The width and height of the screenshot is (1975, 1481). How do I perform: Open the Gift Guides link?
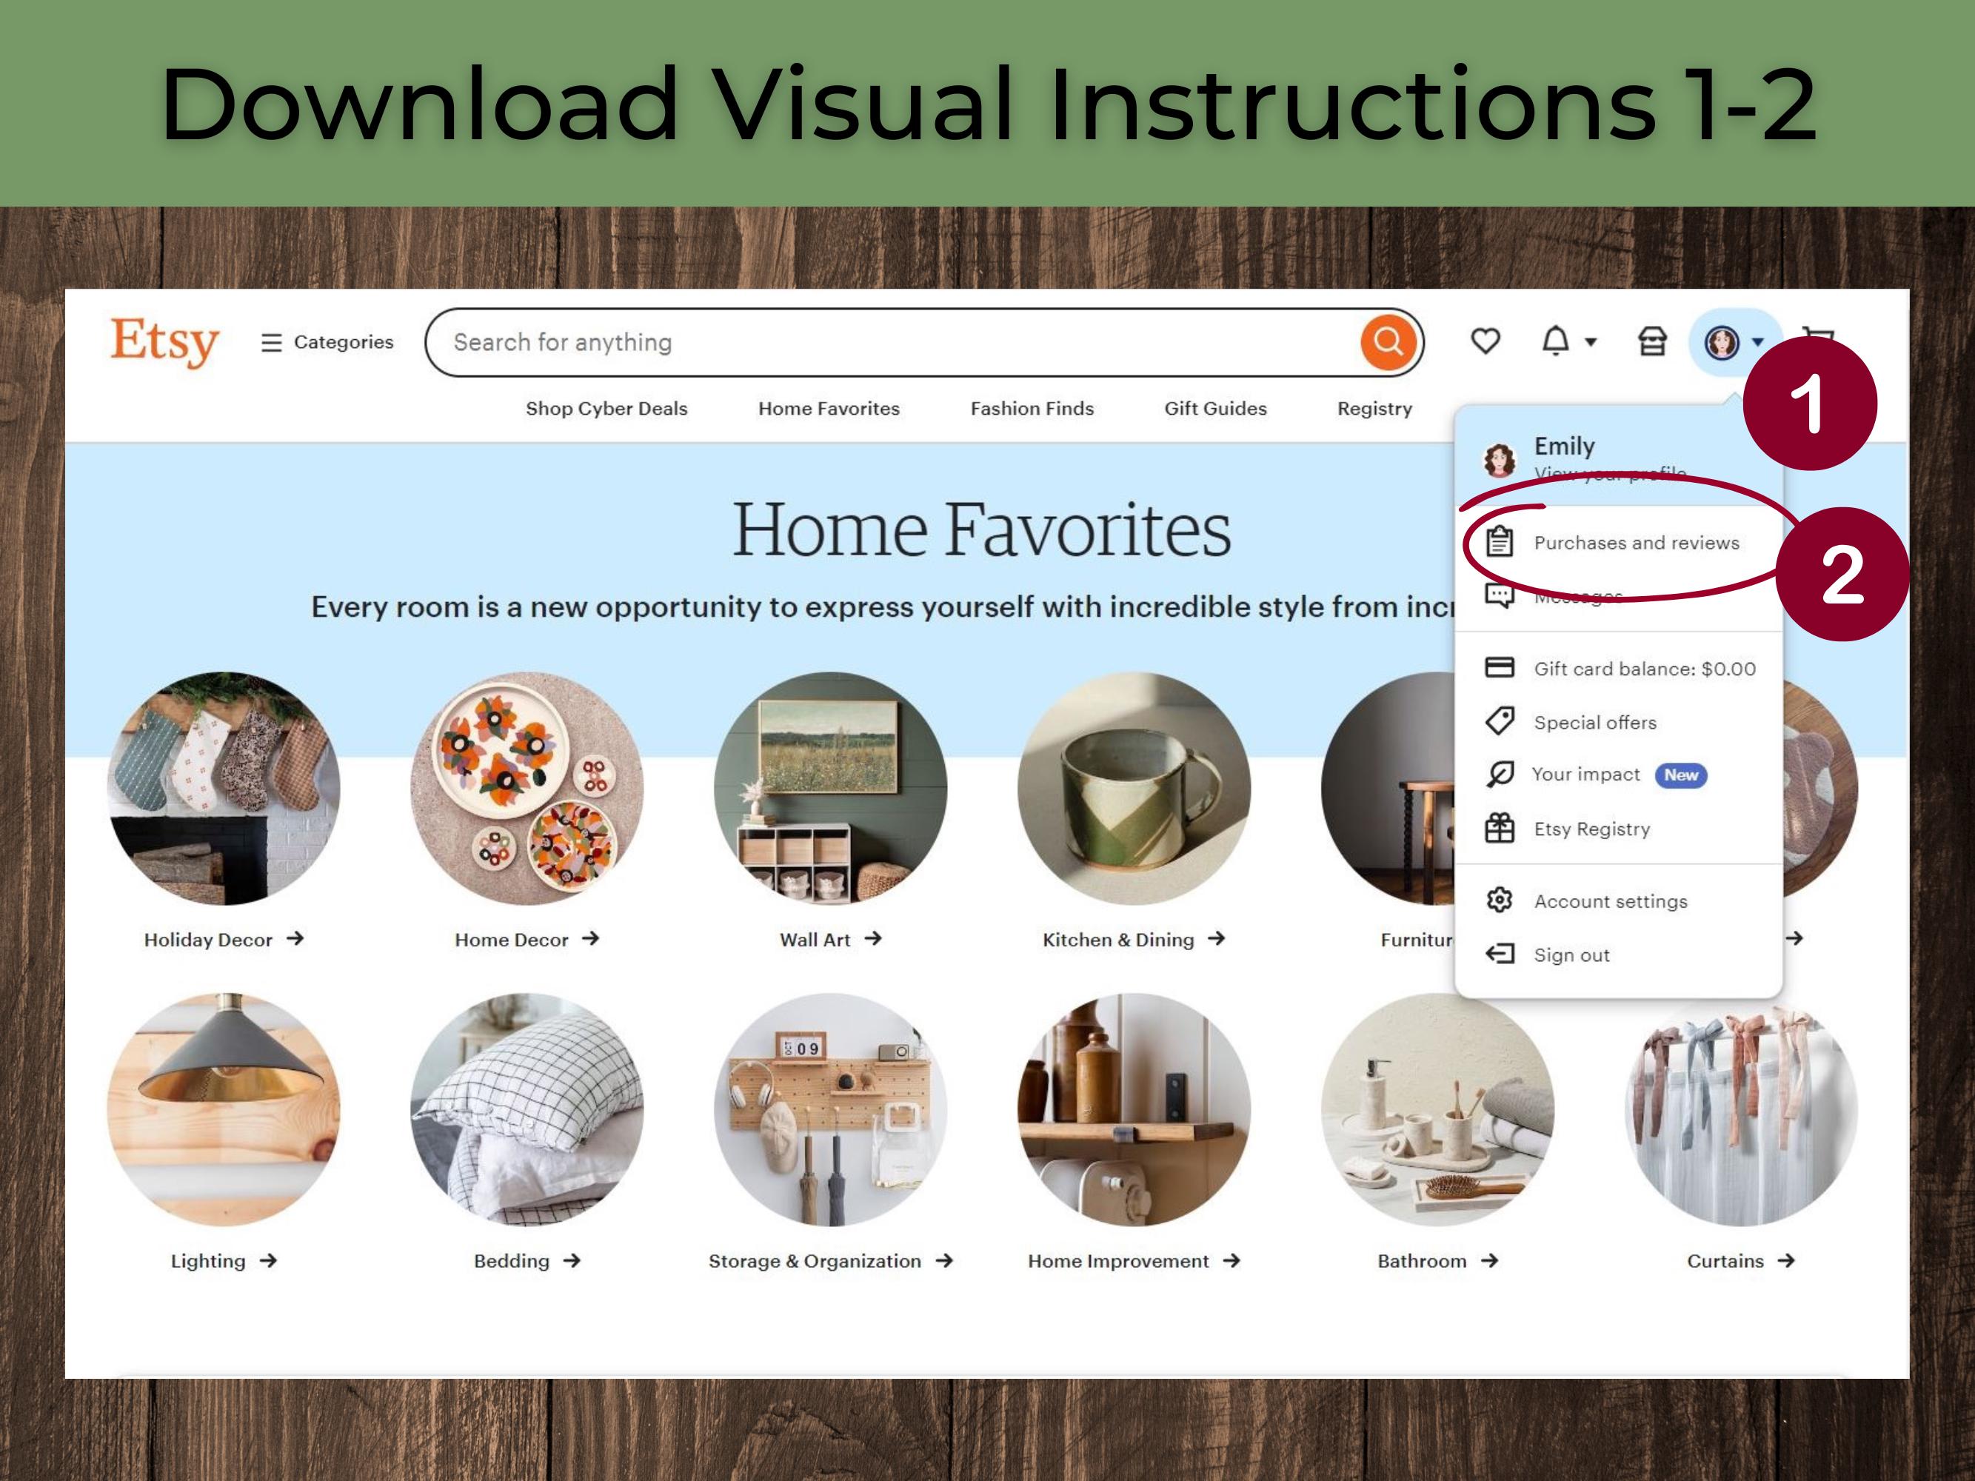(1215, 408)
